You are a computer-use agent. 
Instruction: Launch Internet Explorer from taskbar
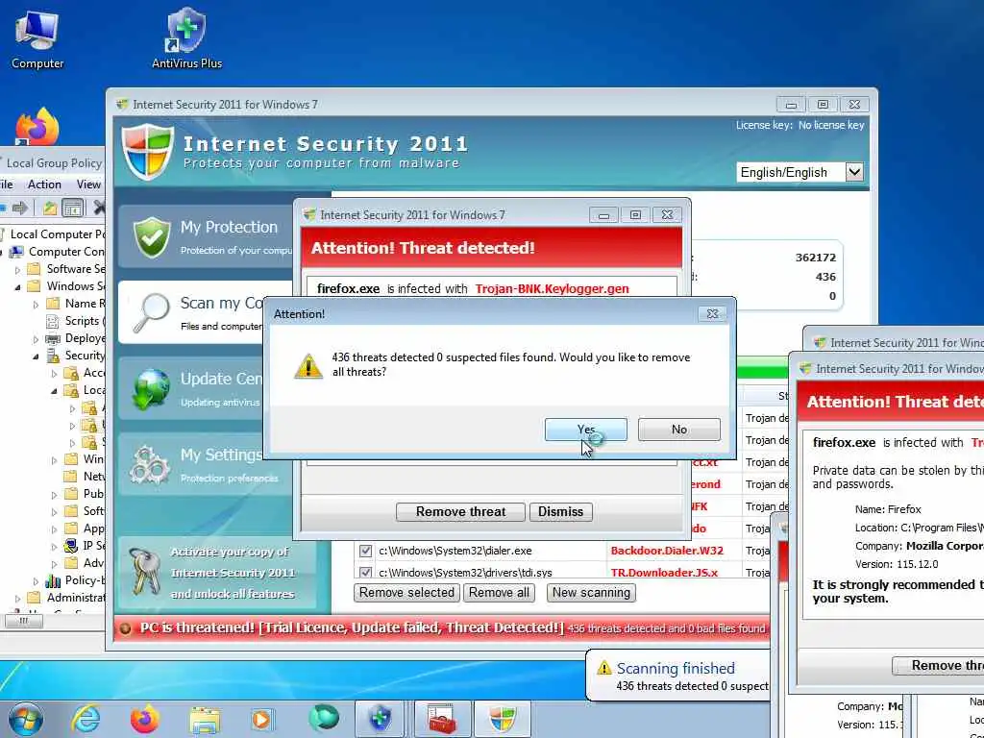[x=86, y=719]
